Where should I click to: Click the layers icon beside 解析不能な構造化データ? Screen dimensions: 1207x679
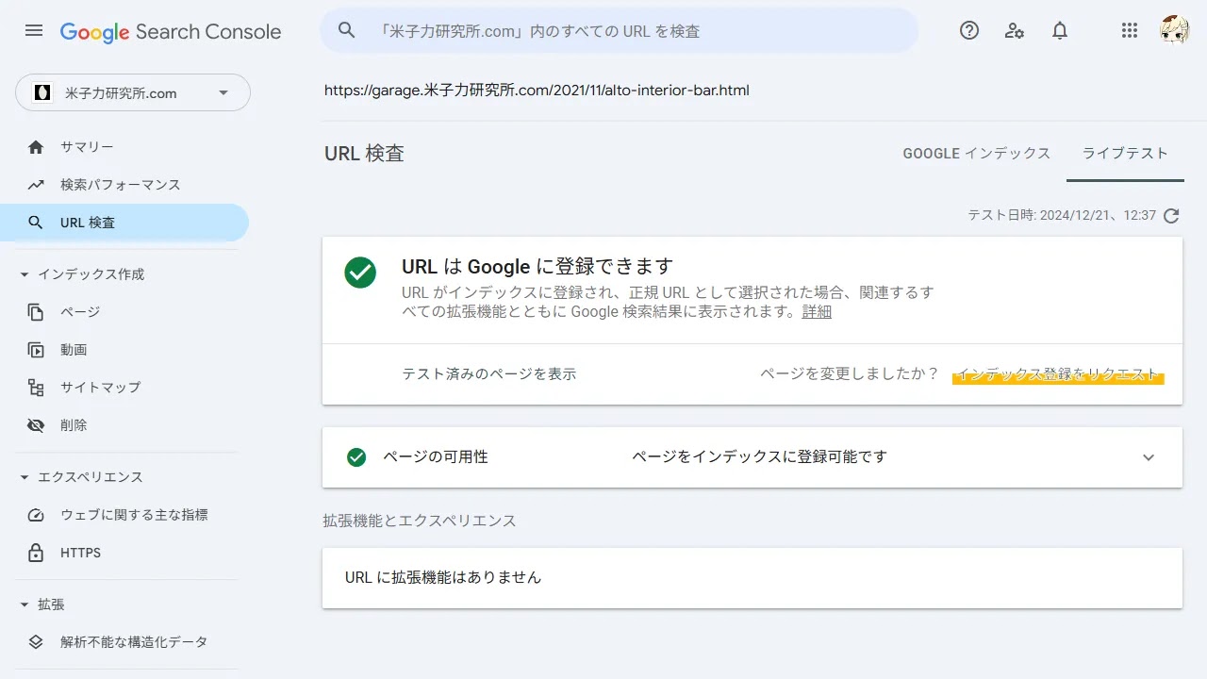[x=36, y=642]
